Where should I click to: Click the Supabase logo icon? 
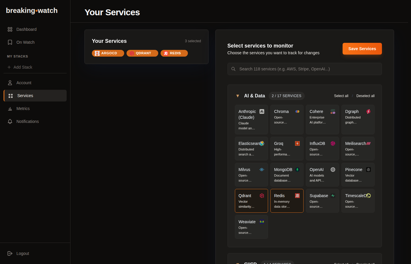[333, 196]
